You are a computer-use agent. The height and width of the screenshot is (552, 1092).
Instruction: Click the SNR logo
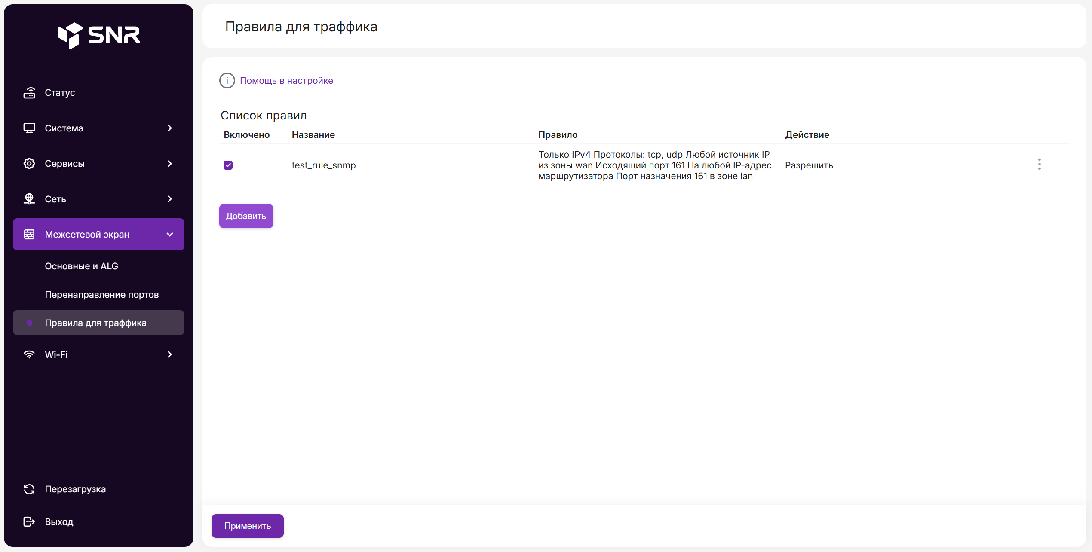click(98, 35)
